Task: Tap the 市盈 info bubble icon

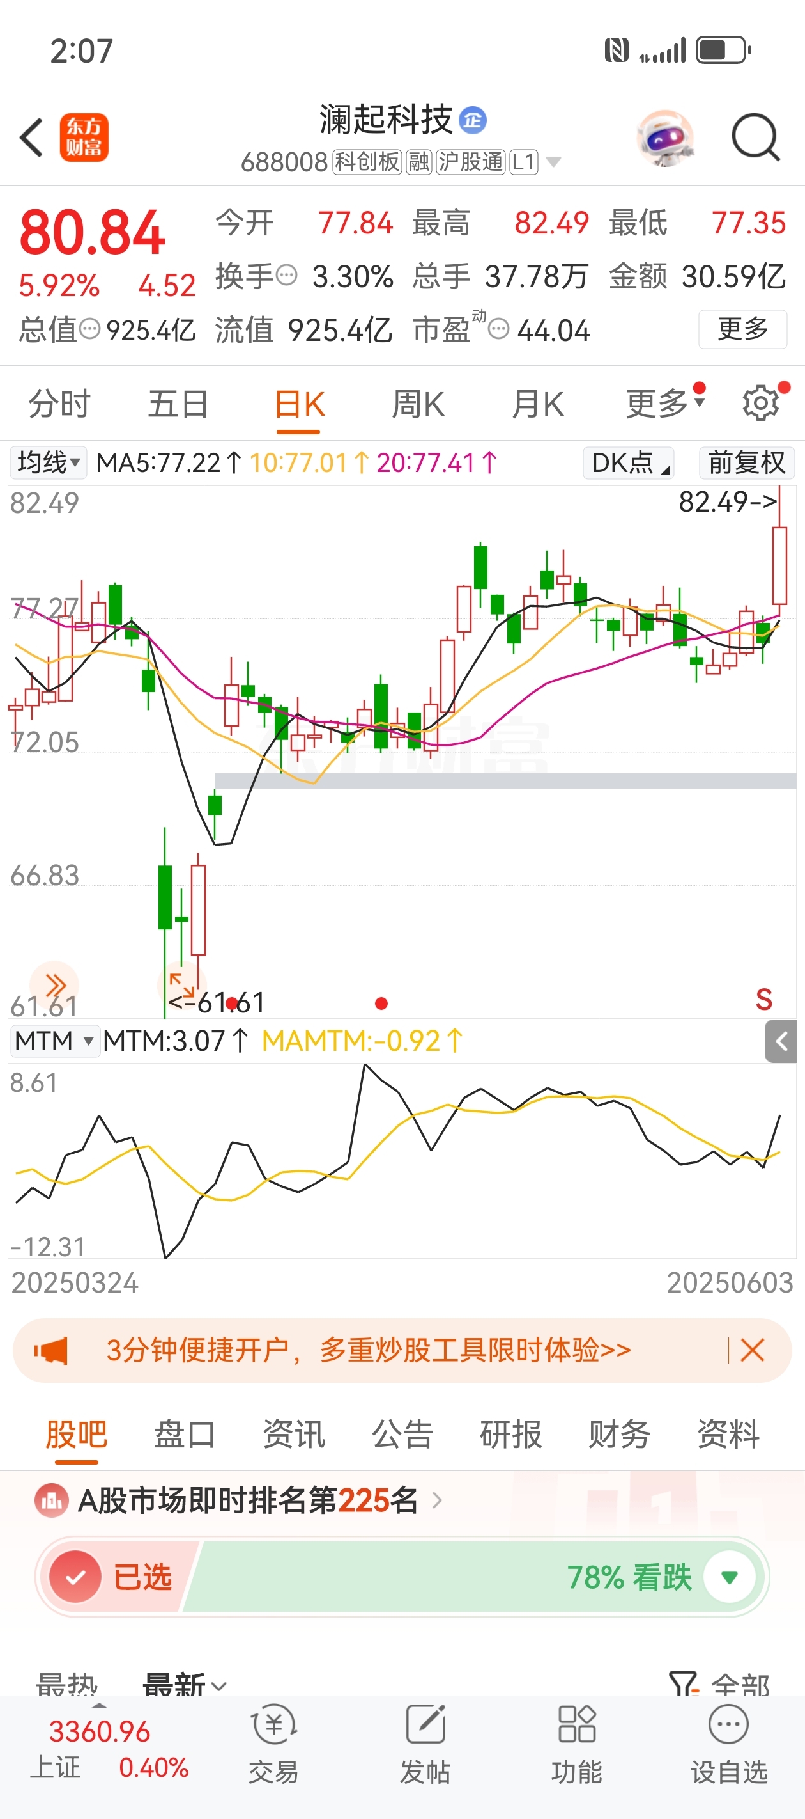Action: point(499,329)
